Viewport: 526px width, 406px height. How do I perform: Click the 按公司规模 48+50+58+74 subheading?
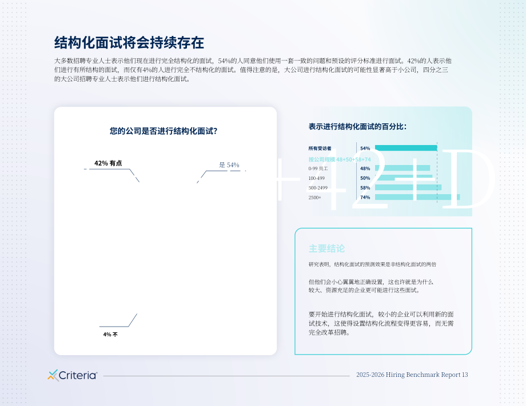pos(340,159)
